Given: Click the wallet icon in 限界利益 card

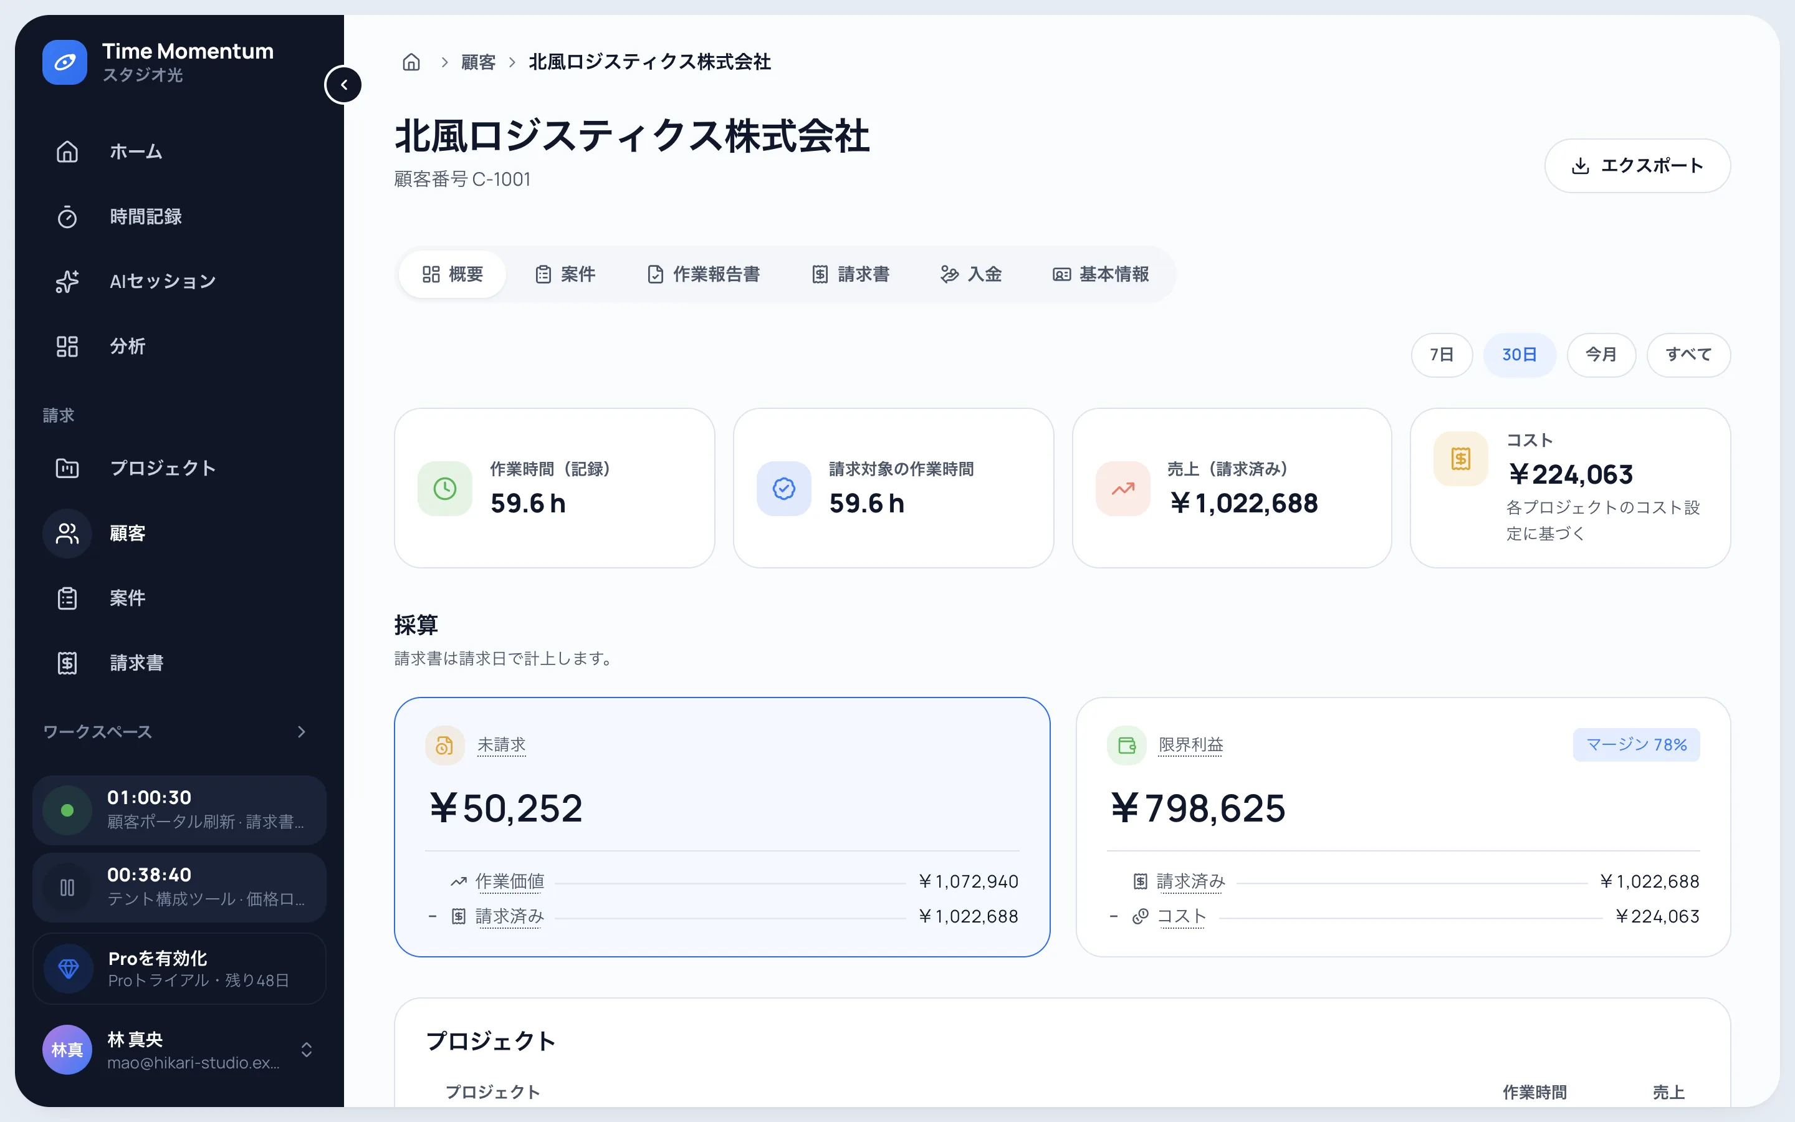Looking at the screenshot, I should click(1127, 745).
